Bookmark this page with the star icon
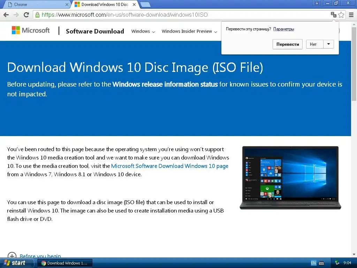The width and height of the screenshot is (357, 268). [341, 15]
